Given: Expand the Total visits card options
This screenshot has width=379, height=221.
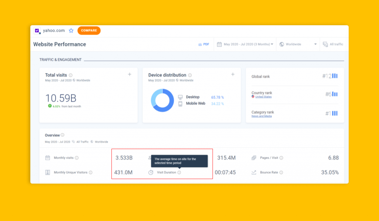Looking at the screenshot, I should click(x=130, y=74).
